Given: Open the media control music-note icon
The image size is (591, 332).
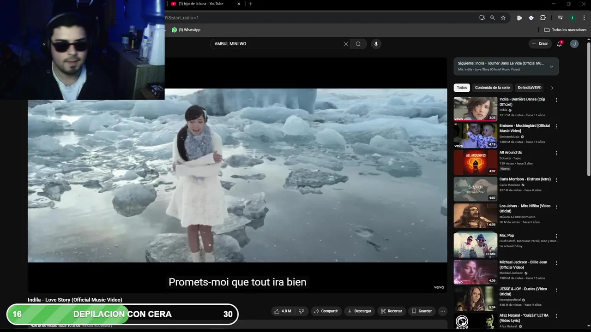Looking at the screenshot, I should click(560, 18).
